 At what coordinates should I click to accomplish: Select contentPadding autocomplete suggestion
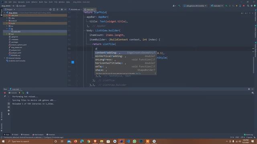tap(125, 53)
